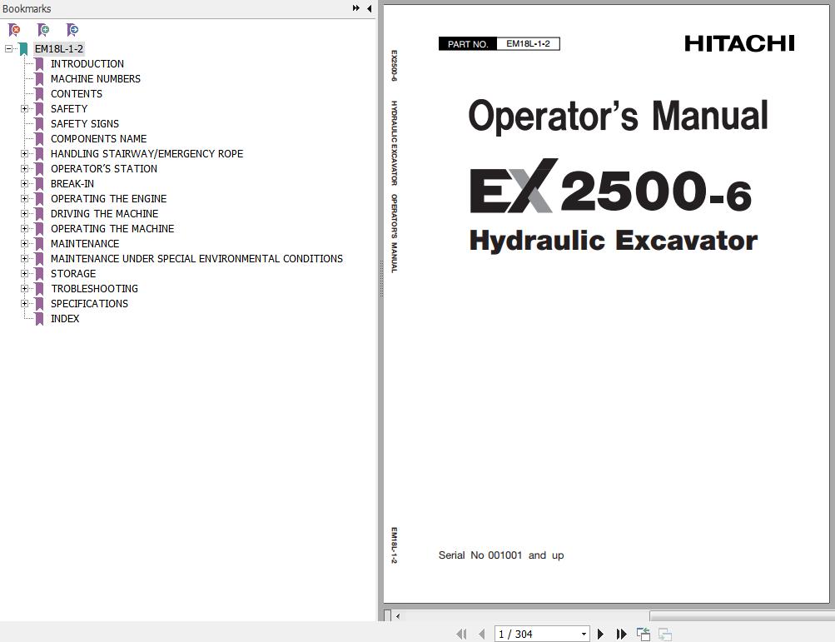Open the page number dropdown arrow
Viewport: 835px width, 642px height.
pos(584,634)
